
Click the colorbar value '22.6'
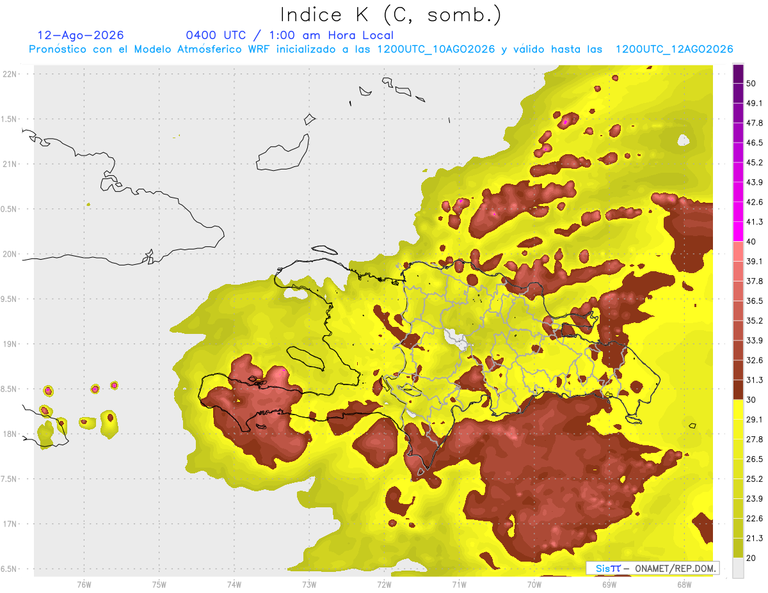(x=755, y=519)
